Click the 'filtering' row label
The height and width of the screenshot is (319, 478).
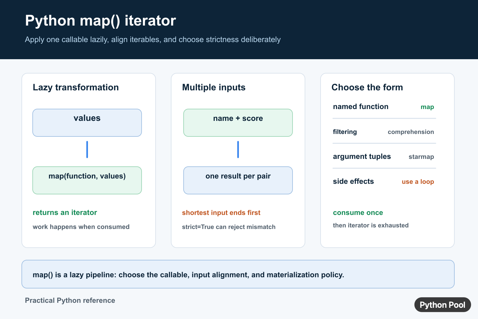pos(345,132)
